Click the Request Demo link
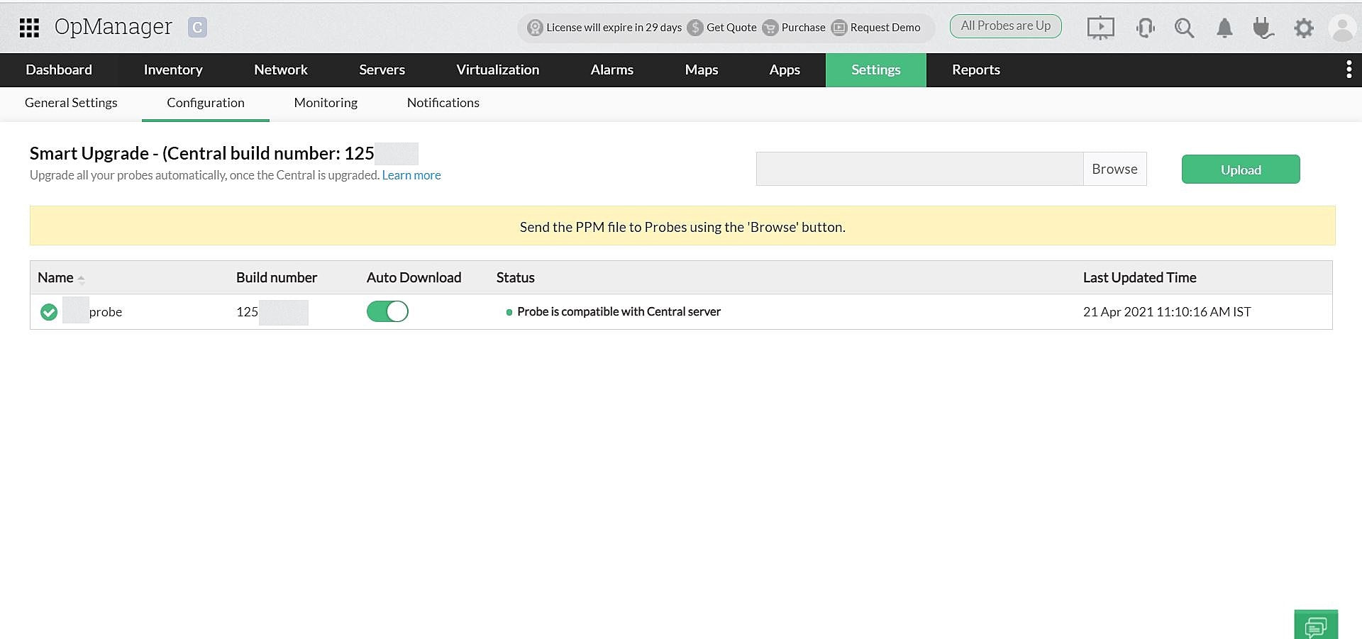This screenshot has width=1362, height=639. click(885, 28)
